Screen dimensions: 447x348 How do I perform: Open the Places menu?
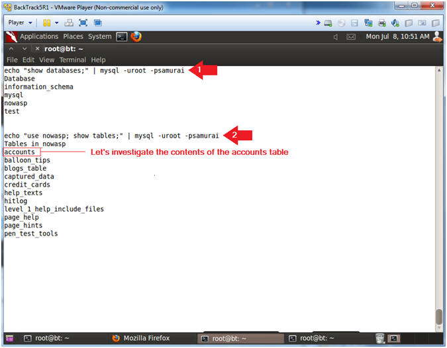point(74,36)
